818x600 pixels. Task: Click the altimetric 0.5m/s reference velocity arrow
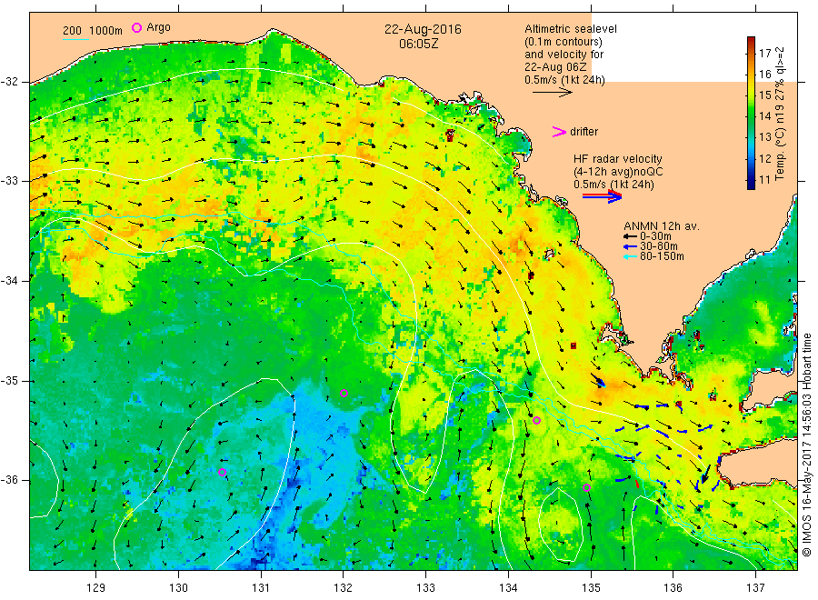[x=552, y=93]
